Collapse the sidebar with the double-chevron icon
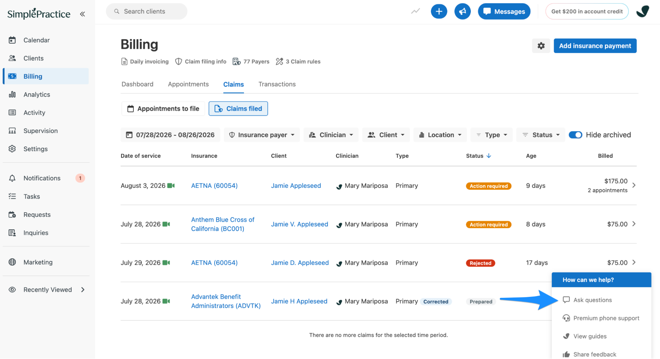The image size is (660, 359). tap(83, 14)
